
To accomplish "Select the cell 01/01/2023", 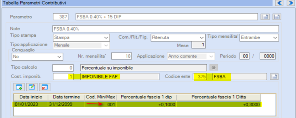I will [x=31, y=104].
